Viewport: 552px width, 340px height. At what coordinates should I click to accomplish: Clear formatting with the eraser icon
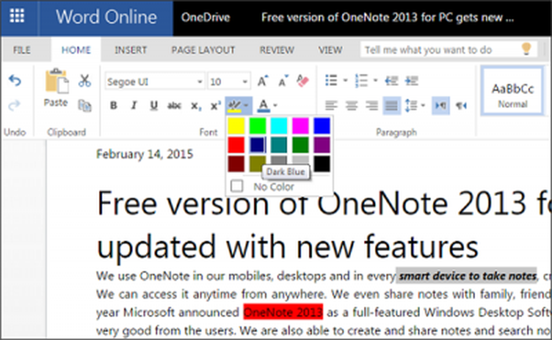(x=302, y=81)
